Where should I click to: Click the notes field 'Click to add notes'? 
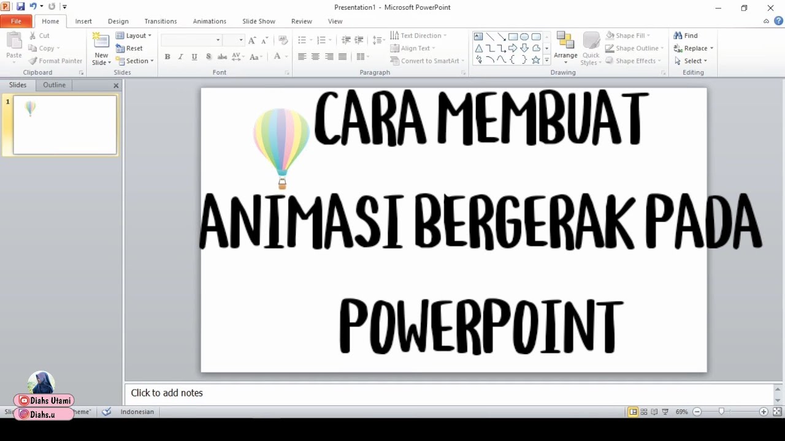click(x=450, y=393)
